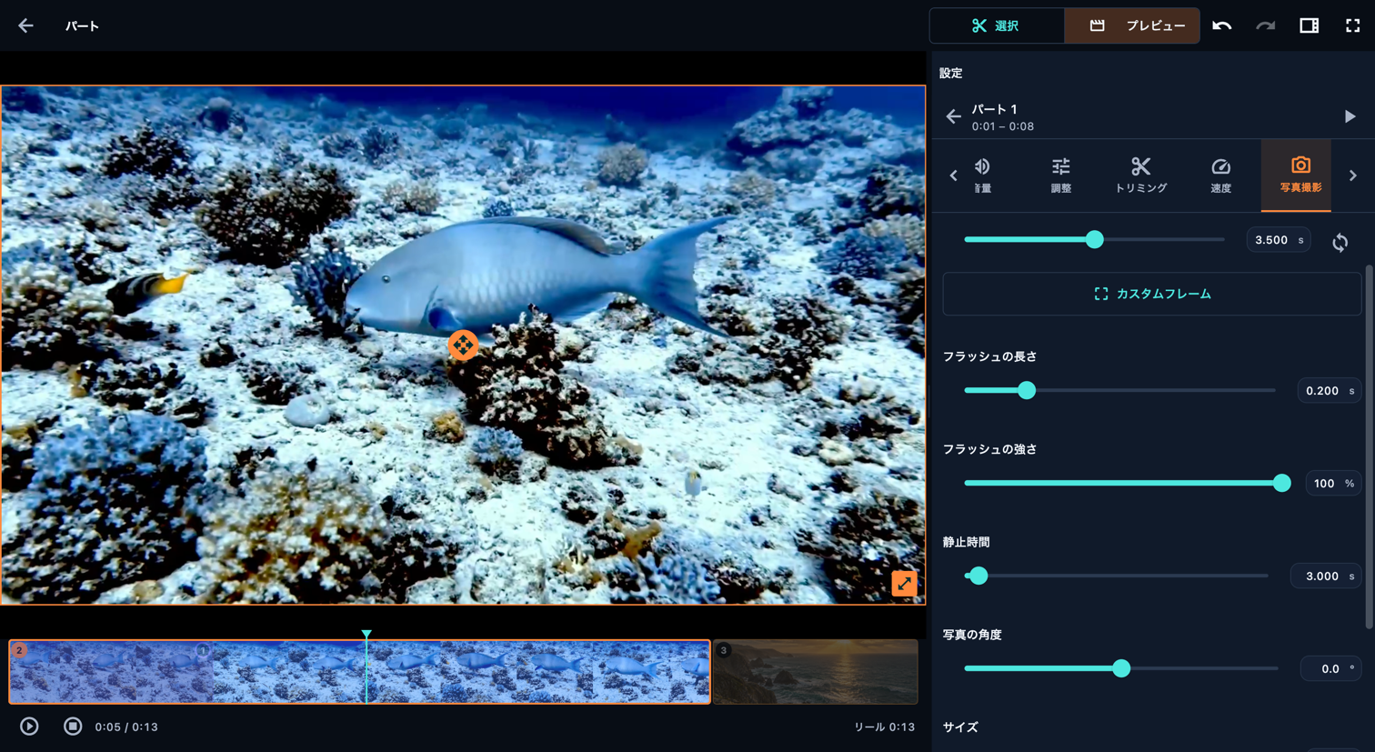
Task: Adjust the フラッシュの強さ slider
Action: point(1123,483)
